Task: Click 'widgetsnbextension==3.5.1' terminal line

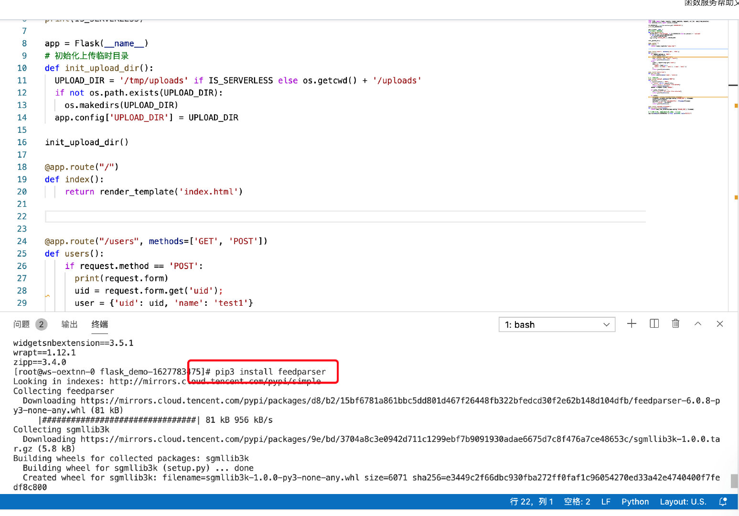Action: (73, 343)
